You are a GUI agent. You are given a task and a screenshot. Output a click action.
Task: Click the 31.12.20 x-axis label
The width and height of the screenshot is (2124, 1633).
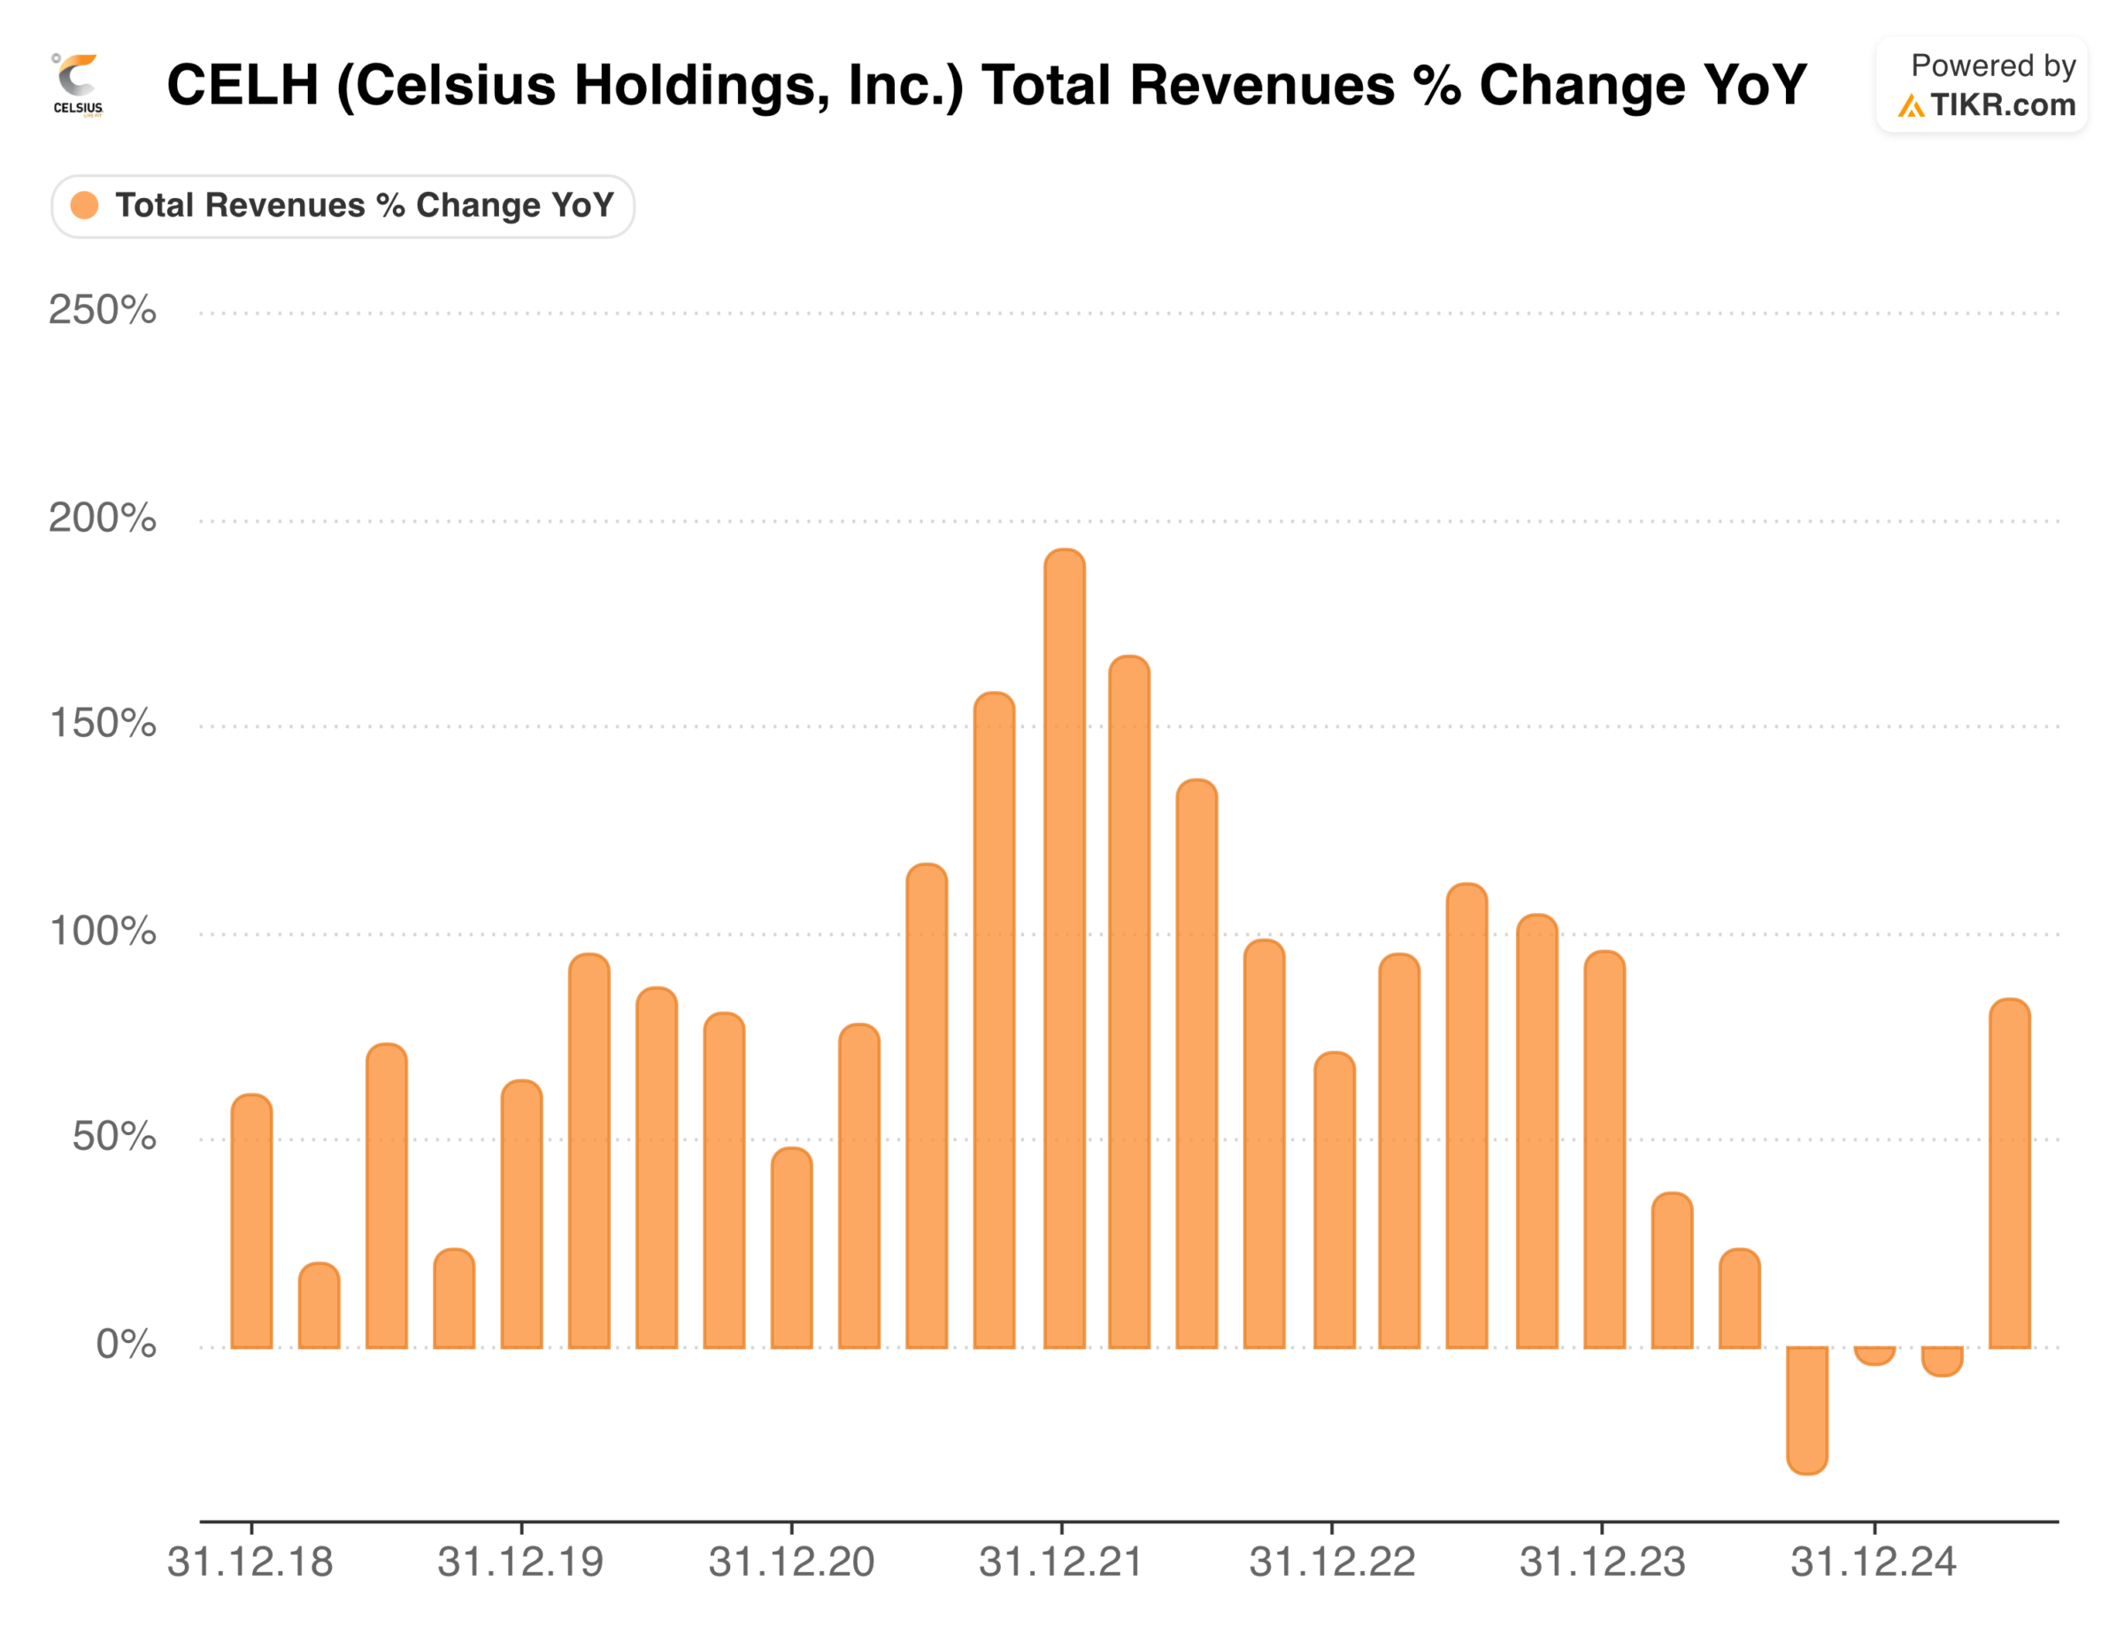(x=792, y=1562)
